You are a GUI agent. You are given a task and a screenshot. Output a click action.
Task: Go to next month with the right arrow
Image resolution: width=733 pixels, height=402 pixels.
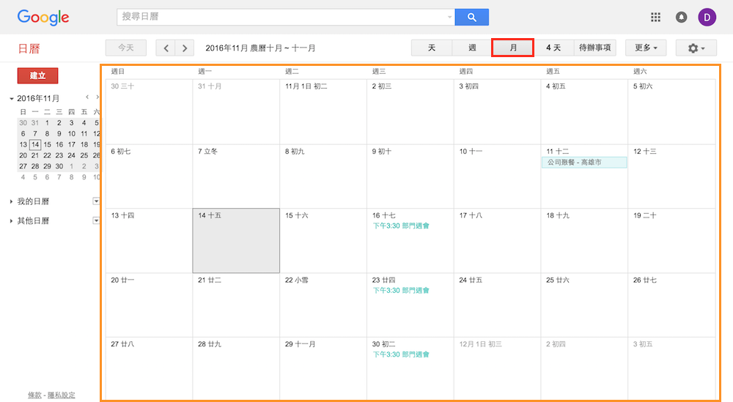tap(185, 48)
